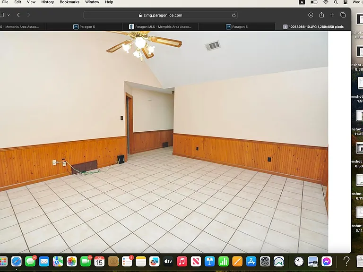Go back to the previous page in Safari
The height and width of the screenshot is (272, 363).
click(18, 15)
